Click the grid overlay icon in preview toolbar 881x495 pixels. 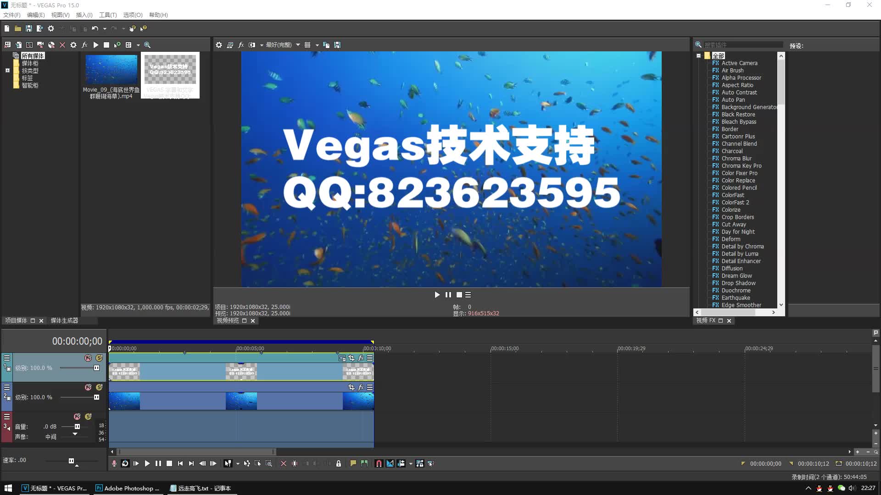pyautogui.click(x=307, y=45)
